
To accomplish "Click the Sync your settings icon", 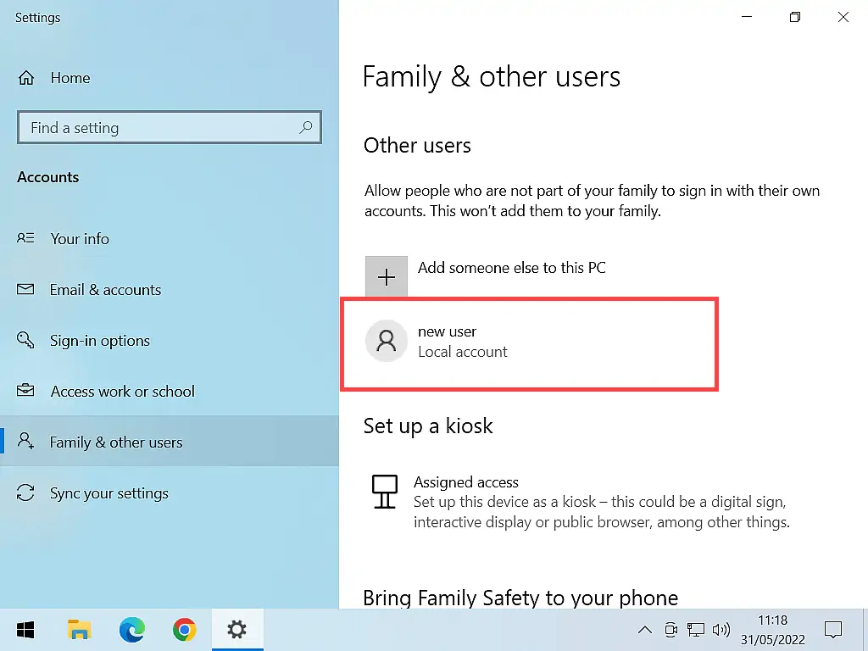I will point(26,492).
